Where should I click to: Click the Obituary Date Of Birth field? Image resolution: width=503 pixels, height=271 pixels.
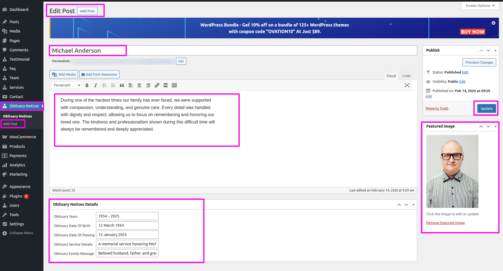(127, 225)
